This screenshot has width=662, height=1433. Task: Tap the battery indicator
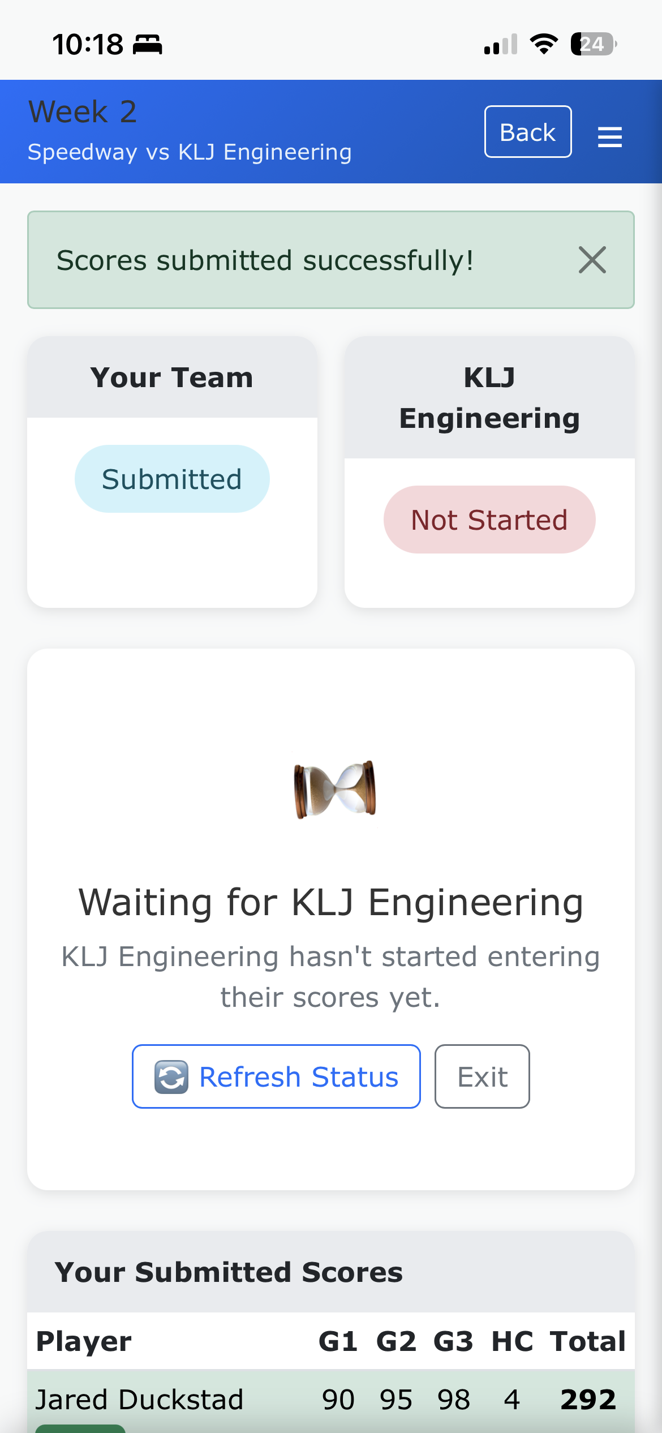[x=593, y=44]
